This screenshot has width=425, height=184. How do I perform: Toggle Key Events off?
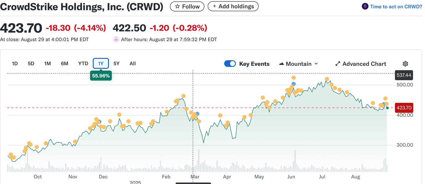pyautogui.click(x=230, y=63)
